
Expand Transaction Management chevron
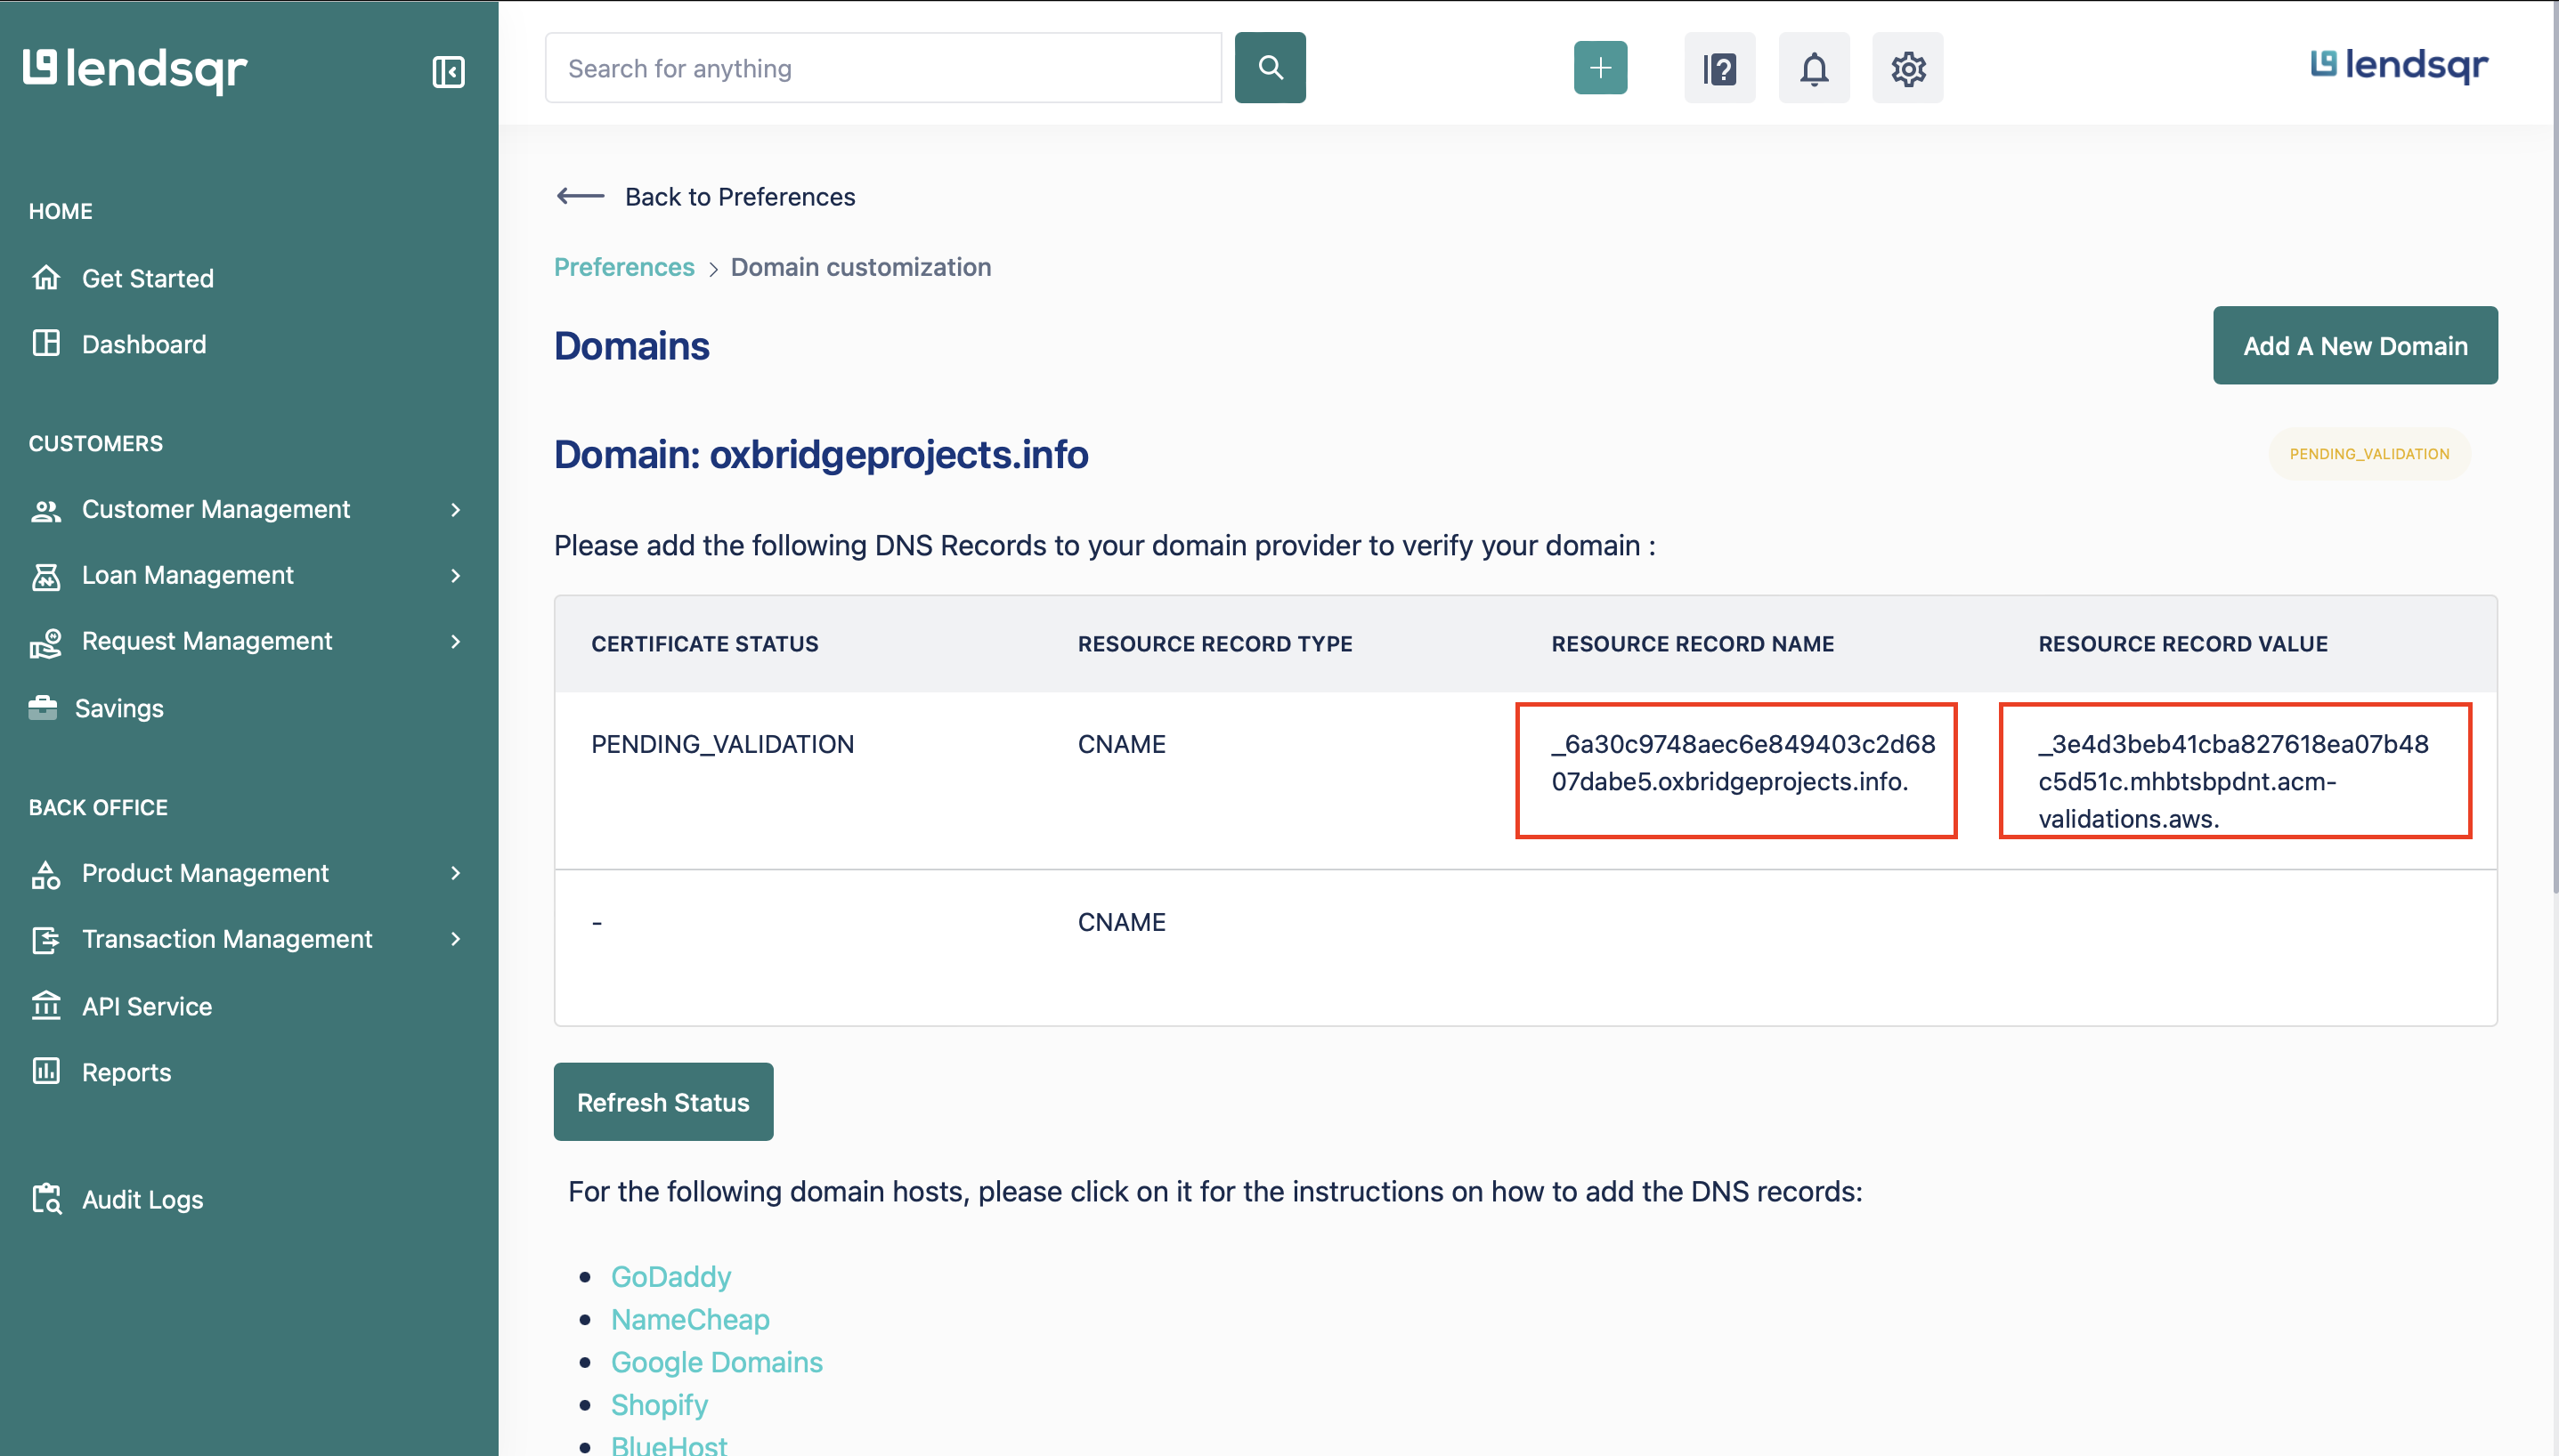pyautogui.click(x=455, y=939)
